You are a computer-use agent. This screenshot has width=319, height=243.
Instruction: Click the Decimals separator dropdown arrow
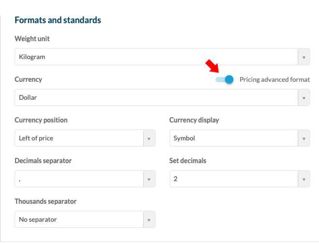pos(149,179)
